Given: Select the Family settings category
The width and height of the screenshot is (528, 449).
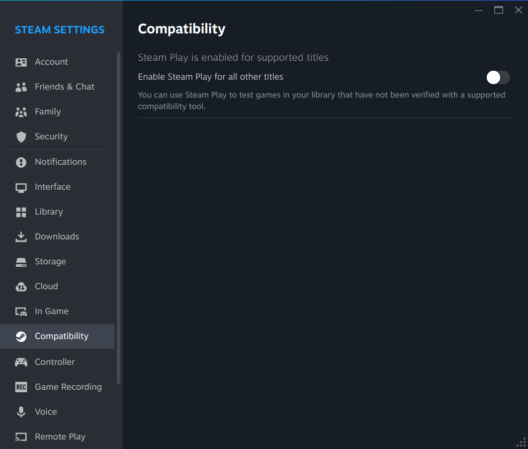Looking at the screenshot, I should tap(48, 112).
